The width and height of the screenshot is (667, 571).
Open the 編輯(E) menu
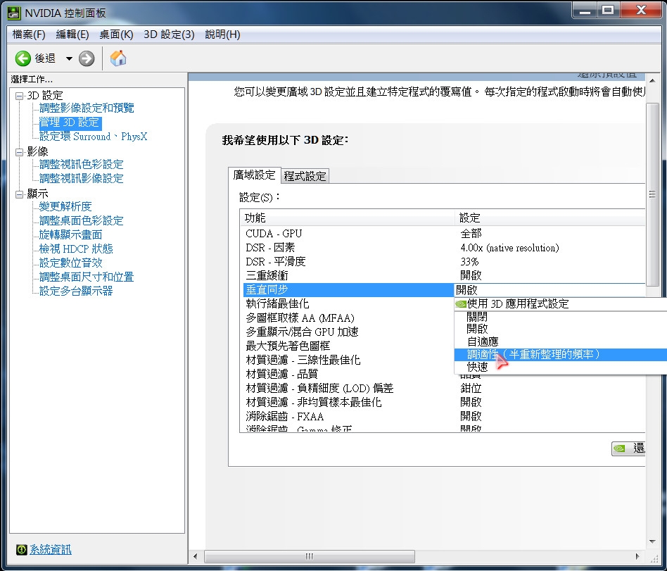click(72, 34)
